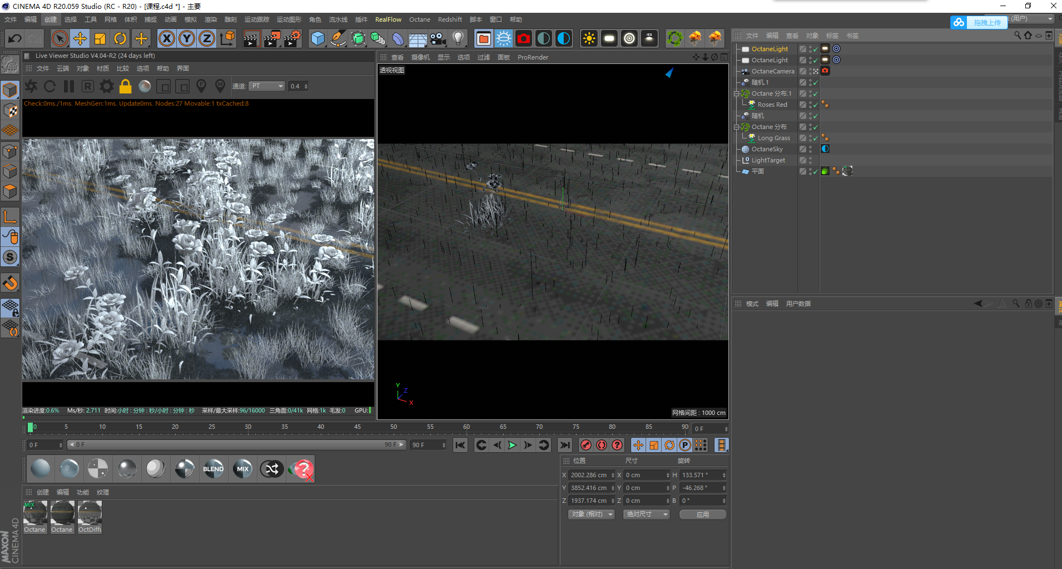
Task: Toggle X axis lock
Action: [167, 38]
